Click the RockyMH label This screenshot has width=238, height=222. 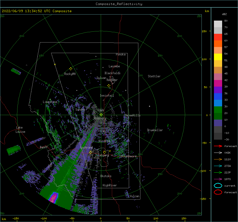pos(70,74)
